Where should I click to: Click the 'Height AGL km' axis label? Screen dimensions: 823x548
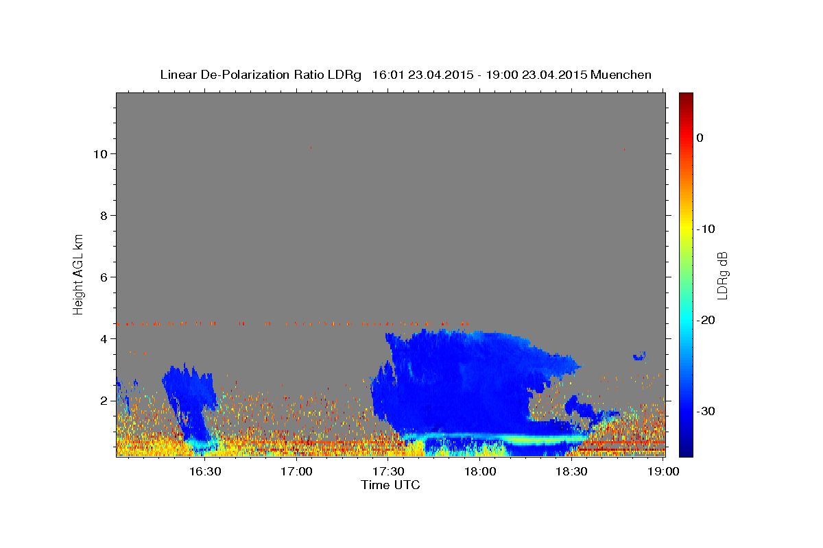click(78, 273)
